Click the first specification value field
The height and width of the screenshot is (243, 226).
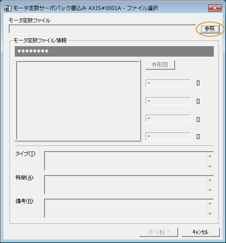pyautogui.click(x=168, y=83)
